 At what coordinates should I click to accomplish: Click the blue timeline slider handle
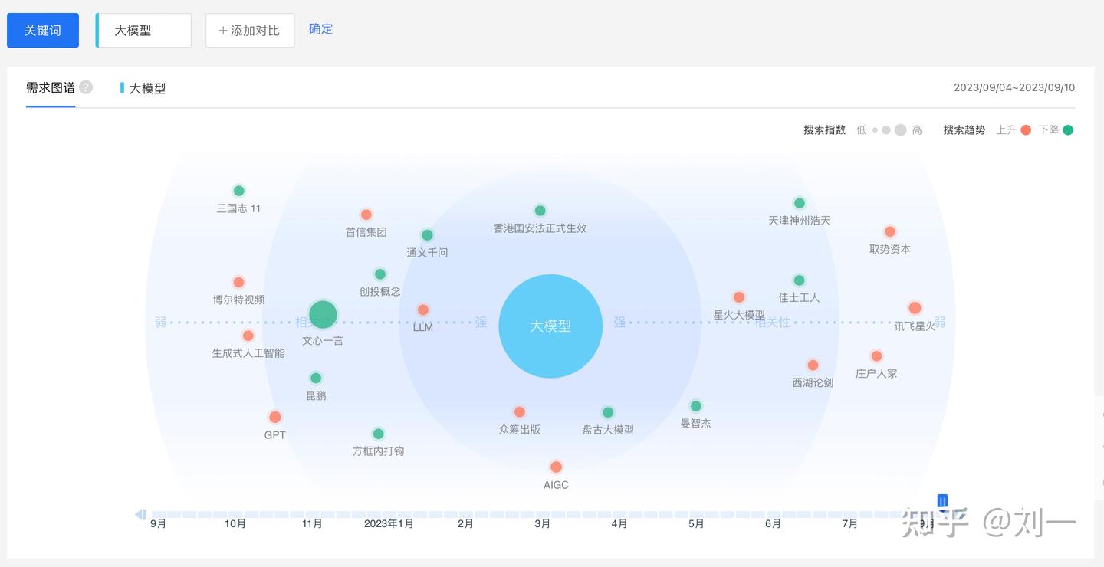(x=943, y=501)
